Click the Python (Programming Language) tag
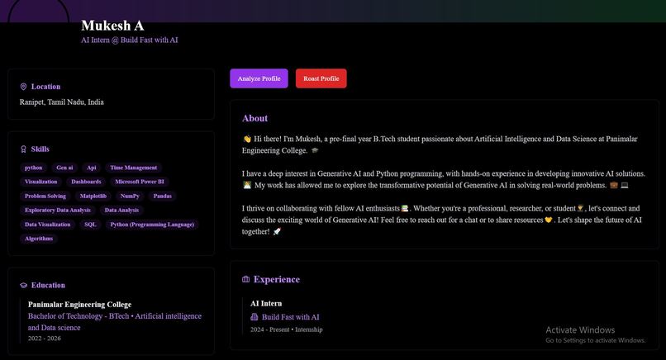 [152, 225]
